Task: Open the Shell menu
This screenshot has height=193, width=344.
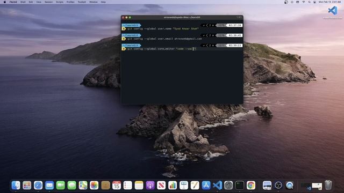Action: [x=23, y=2]
